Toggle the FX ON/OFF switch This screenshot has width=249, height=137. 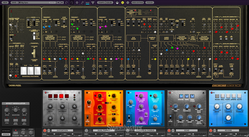click(16, 133)
